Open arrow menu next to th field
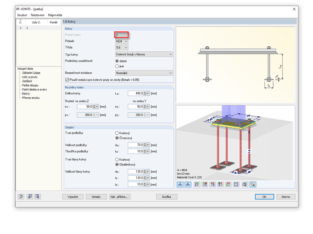The width and height of the screenshot is (313, 234). (148, 184)
